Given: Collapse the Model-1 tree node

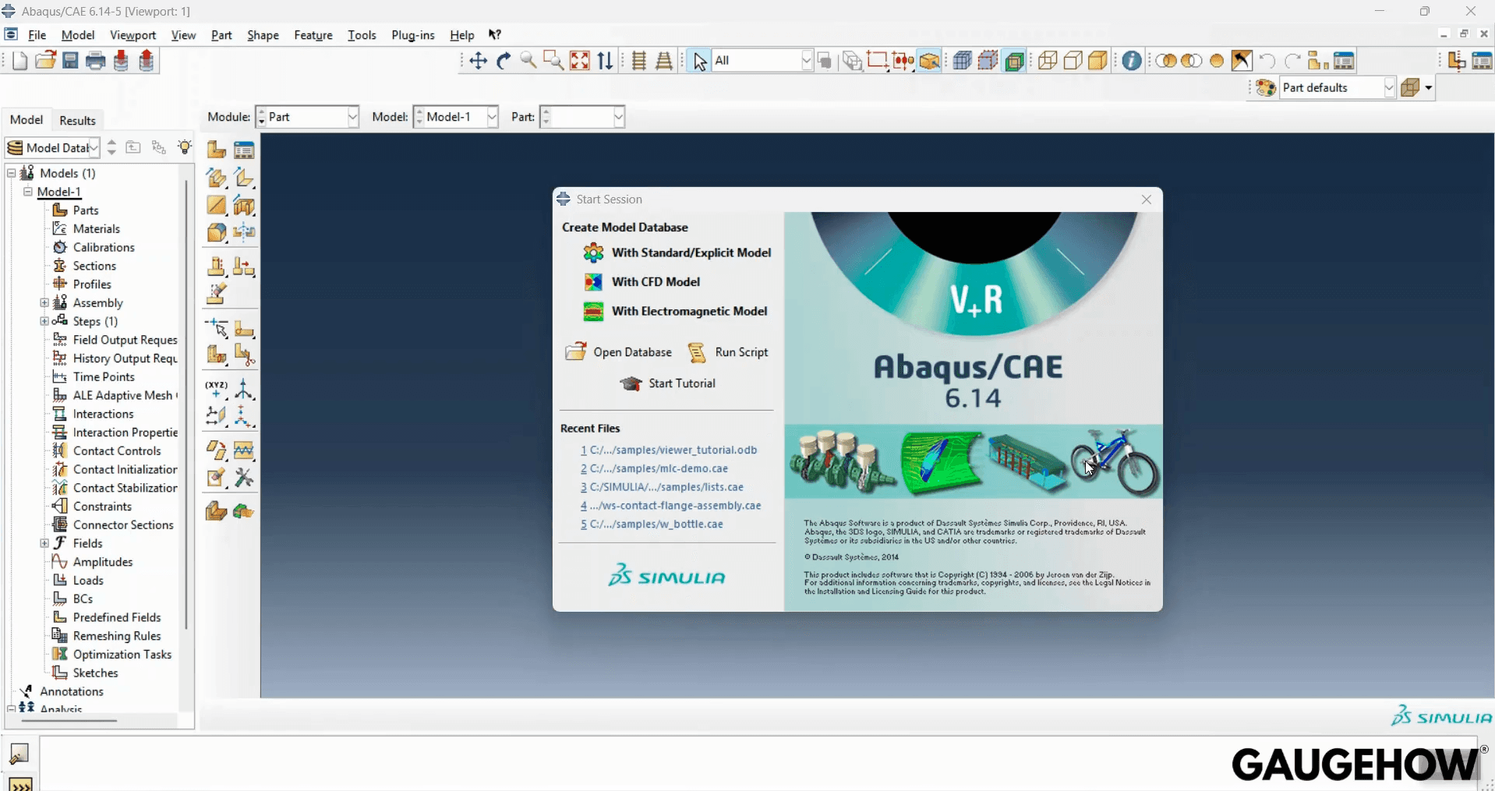Looking at the screenshot, I should 27,192.
